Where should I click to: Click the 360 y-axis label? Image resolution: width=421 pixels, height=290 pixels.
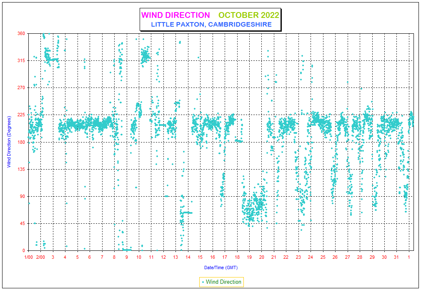[x=21, y=33]
